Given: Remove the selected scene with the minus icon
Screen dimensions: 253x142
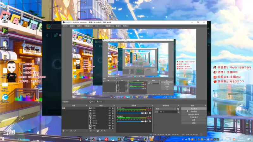Looking at the screenshot, I should coord(67,131).
